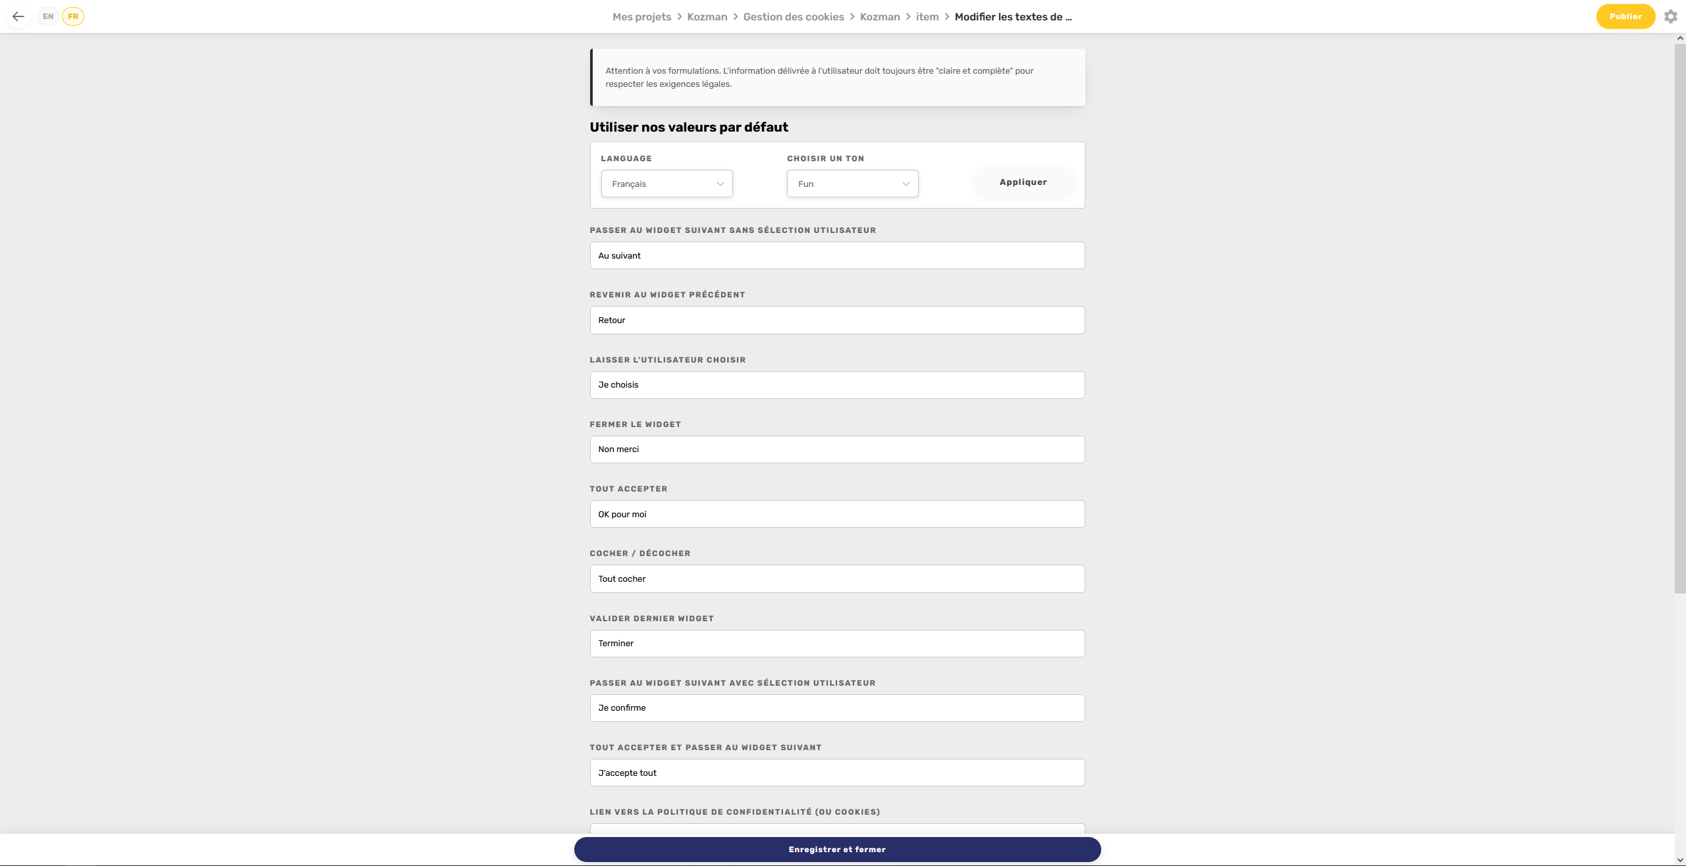Image resolution: width=1686 pixels, height=866 pixels.
Task: Click the Fermer le widget input field
Action: click(836, 449)
